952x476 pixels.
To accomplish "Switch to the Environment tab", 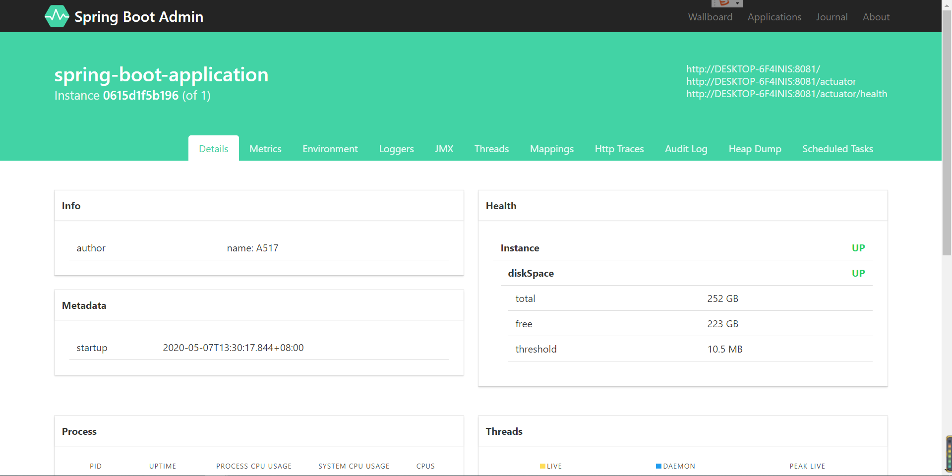I will pyautogui.click(x=330, y=149).
